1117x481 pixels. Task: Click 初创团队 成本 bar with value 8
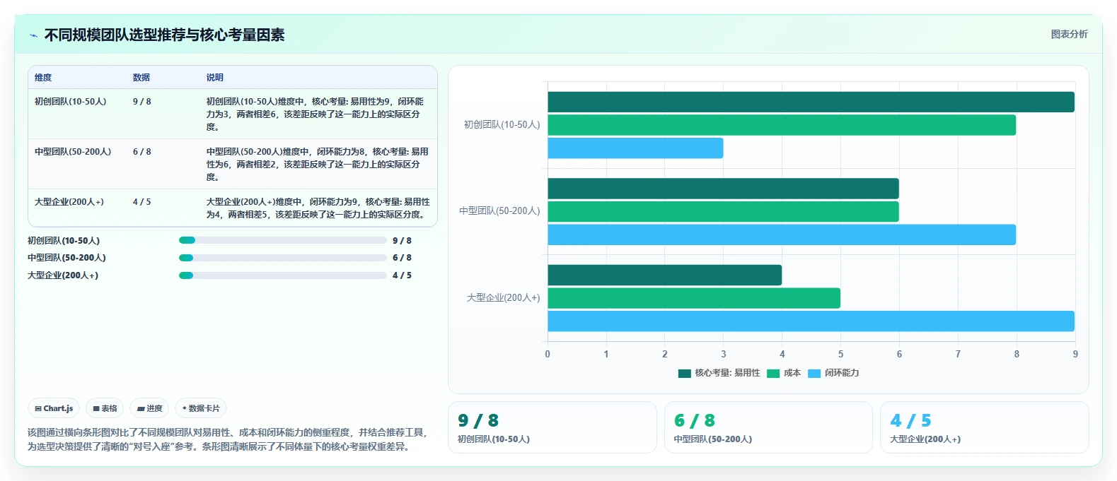pos(782,125)
